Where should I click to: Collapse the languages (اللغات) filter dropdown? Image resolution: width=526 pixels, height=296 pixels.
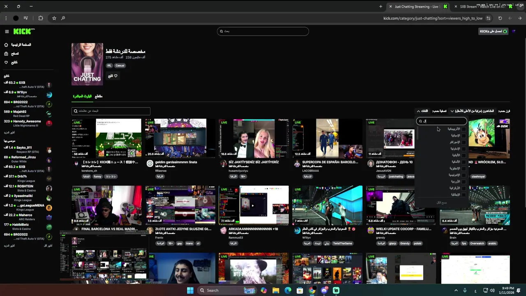(422, 111)
